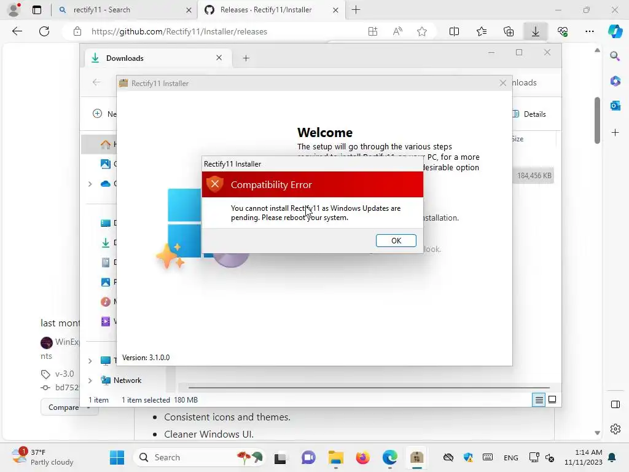Add a new File Explorer tab

tap(246, 58)
